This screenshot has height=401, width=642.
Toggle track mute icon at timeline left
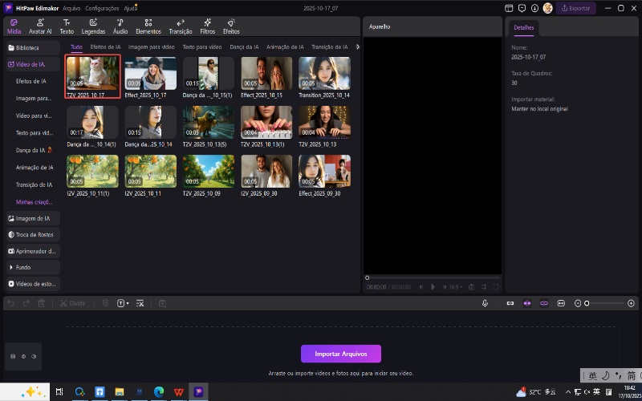[x=35, y=356]
